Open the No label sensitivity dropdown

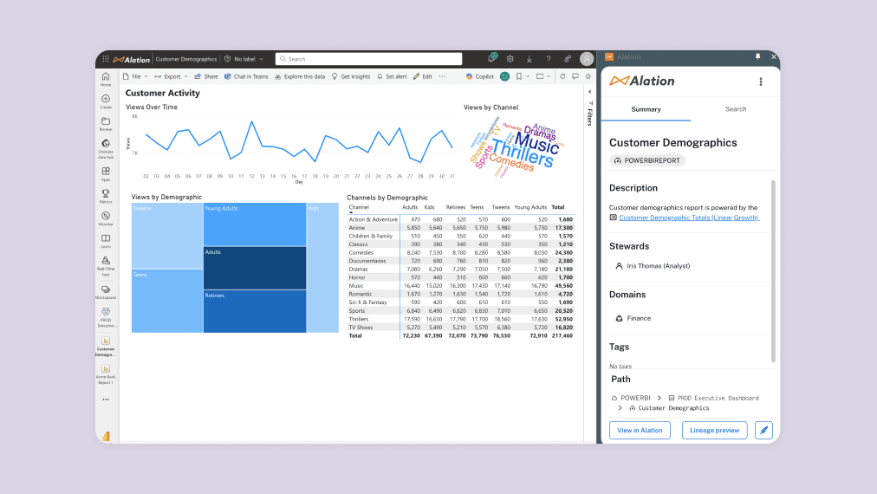[x=244, y=59]
